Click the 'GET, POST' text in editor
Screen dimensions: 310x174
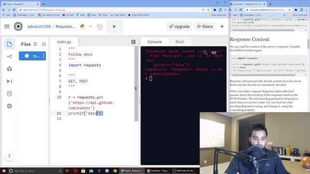tap(78, 81)
